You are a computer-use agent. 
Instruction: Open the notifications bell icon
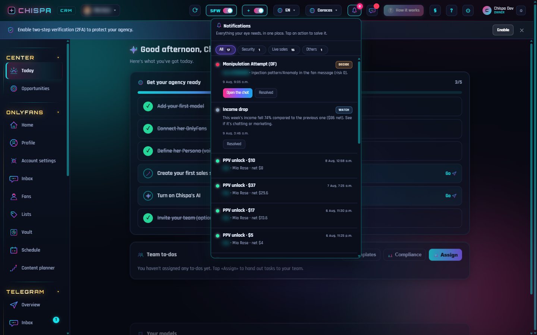(x=354, y=10)
